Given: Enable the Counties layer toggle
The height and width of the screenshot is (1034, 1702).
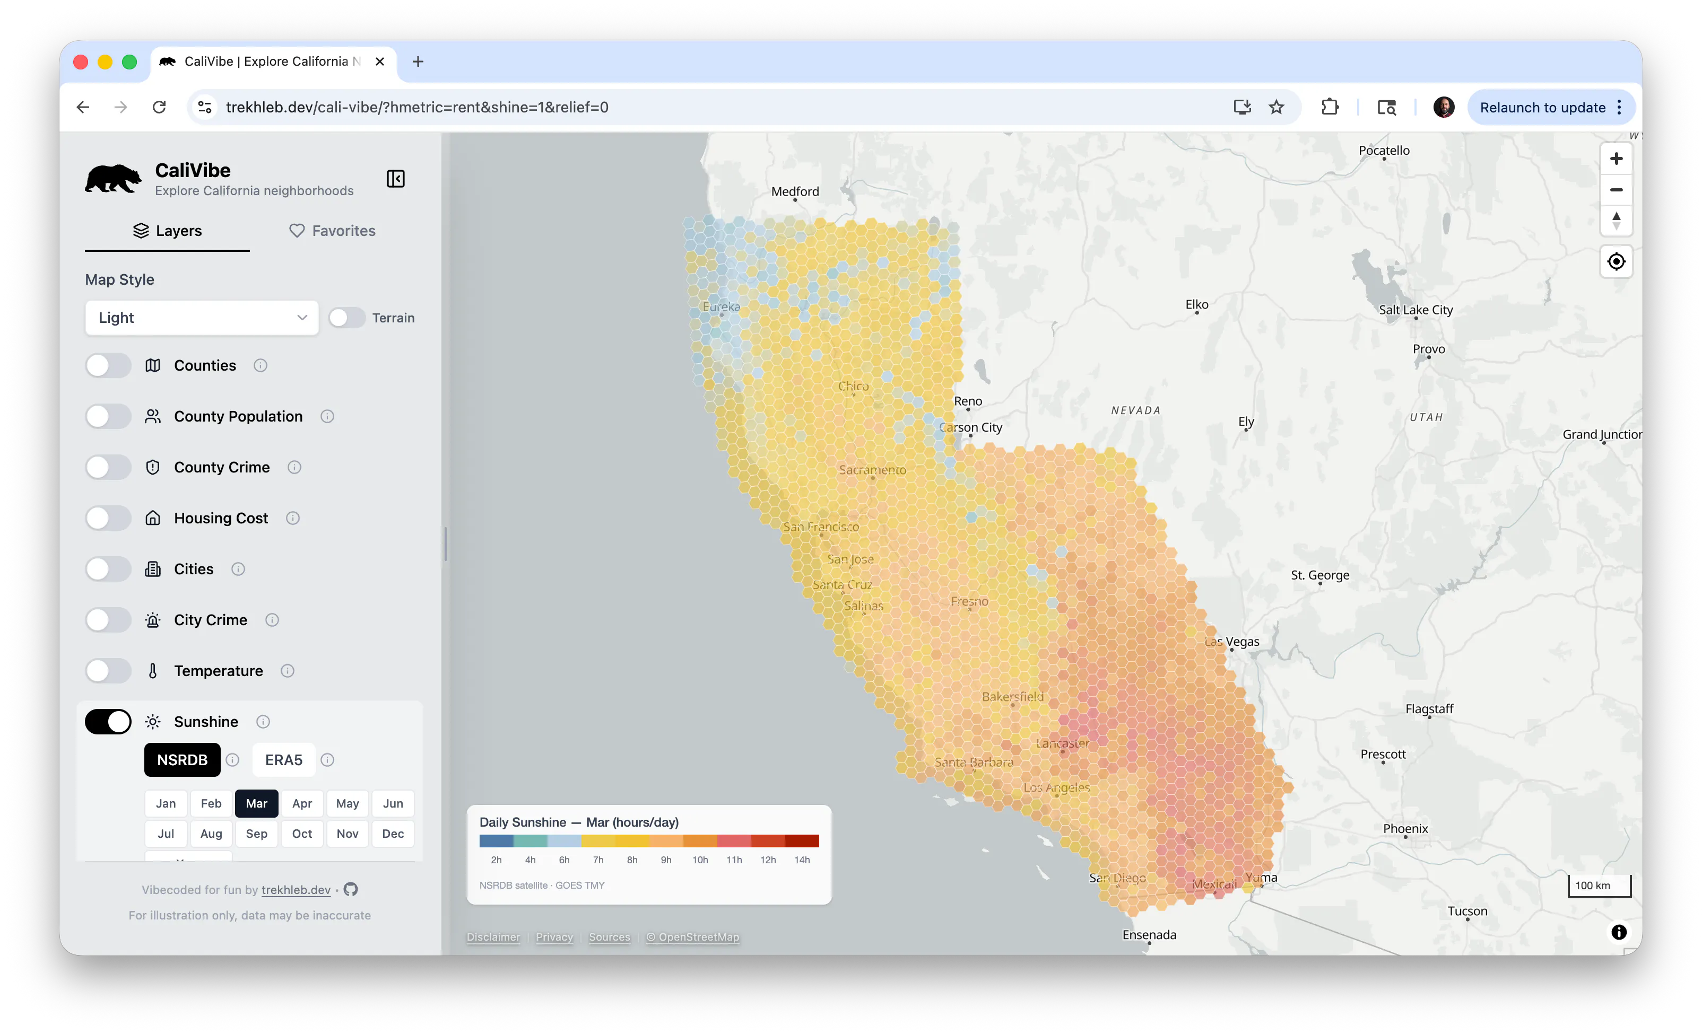Looking at the screenshot, I should click(108, 365).
